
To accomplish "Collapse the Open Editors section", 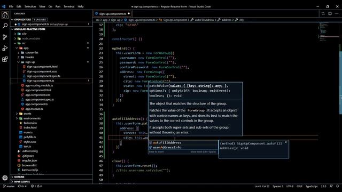I will click(x=12, y=20).
